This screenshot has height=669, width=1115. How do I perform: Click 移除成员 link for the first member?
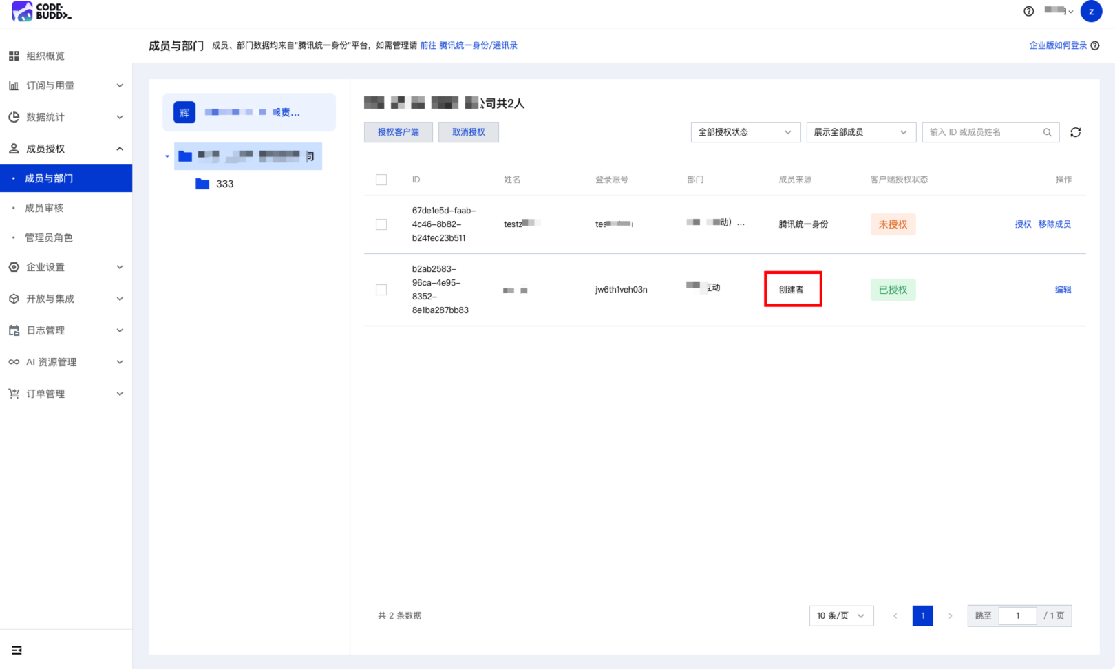pyautogui.click(x=1054, y=224)
